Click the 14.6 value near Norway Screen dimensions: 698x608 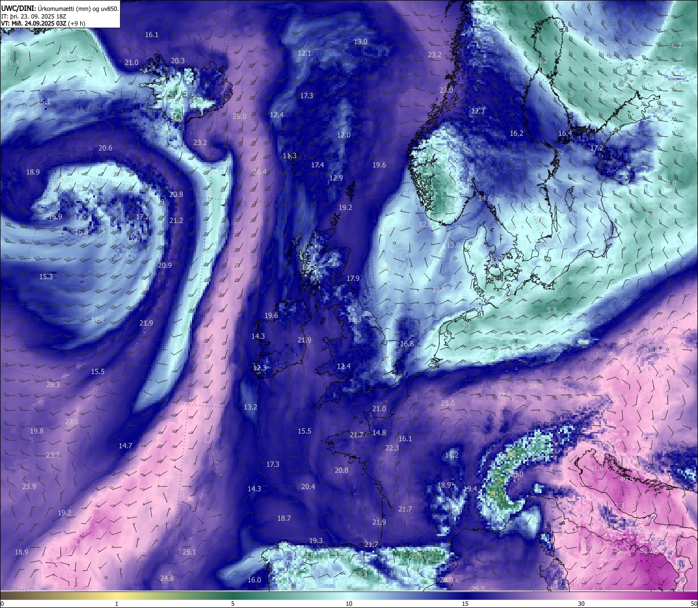485,198
